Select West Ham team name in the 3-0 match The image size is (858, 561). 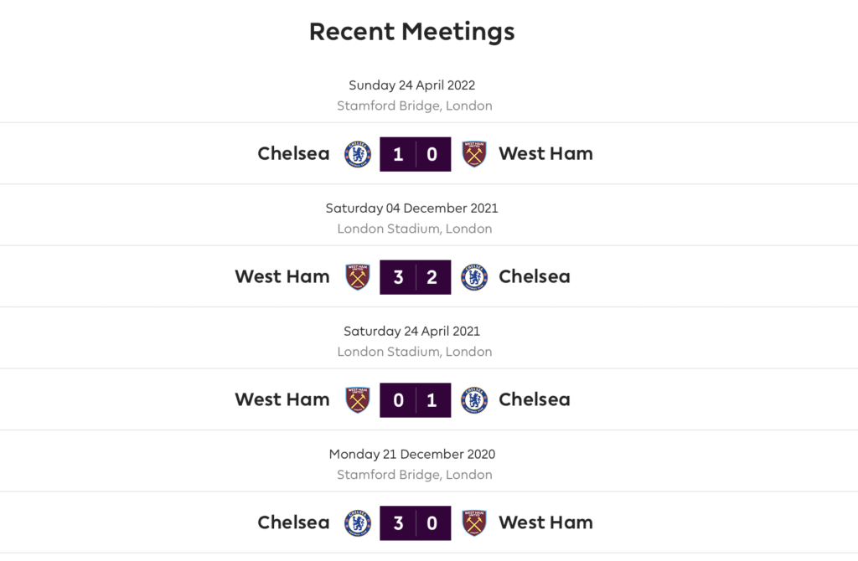pyautogui.click(x=545, y=522)
